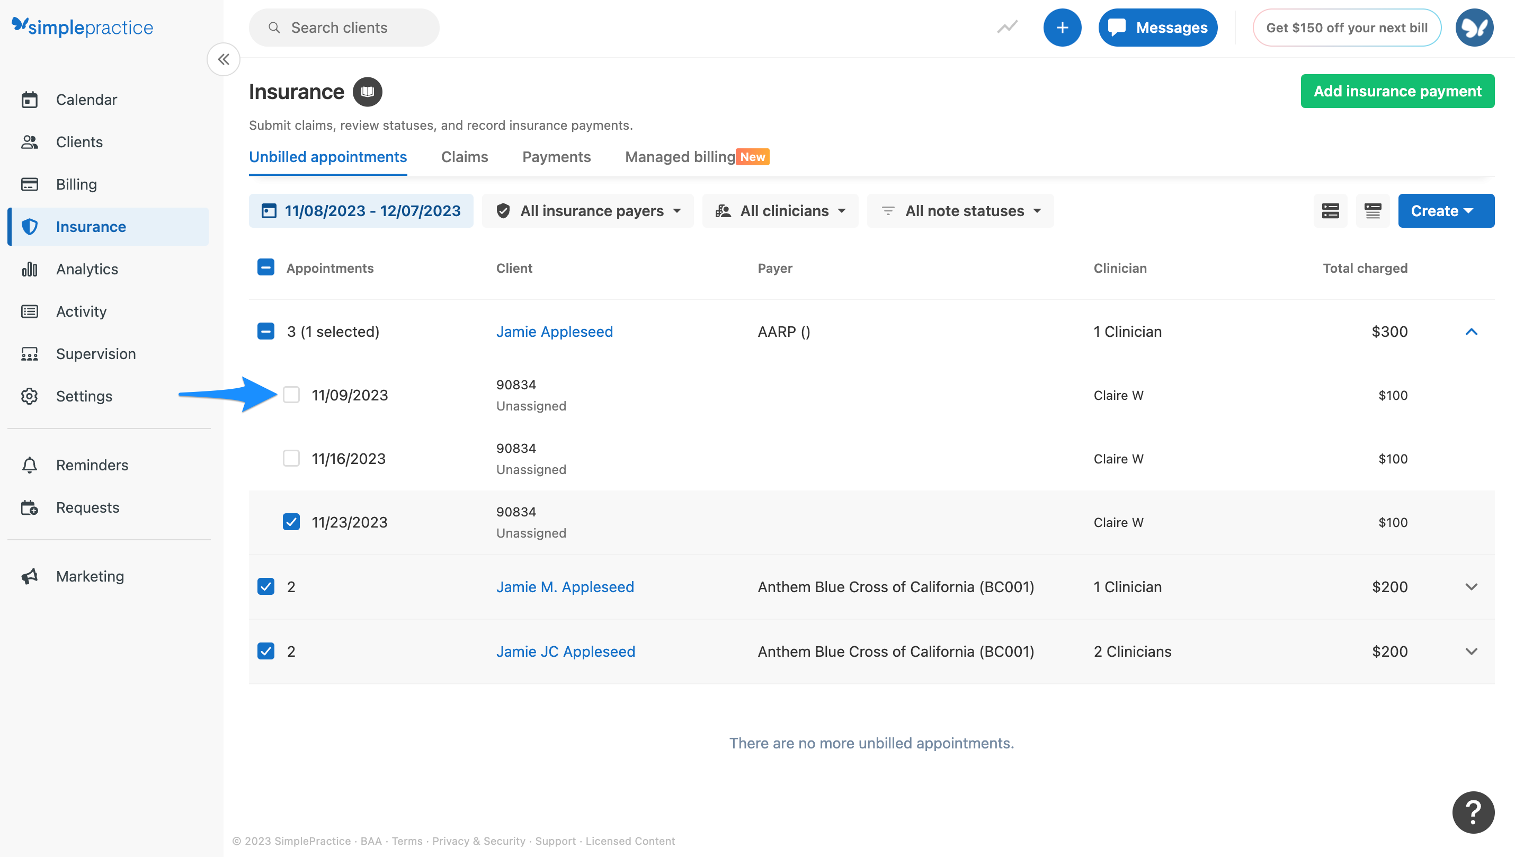Click the blue plus create button

click(1062, 27)
